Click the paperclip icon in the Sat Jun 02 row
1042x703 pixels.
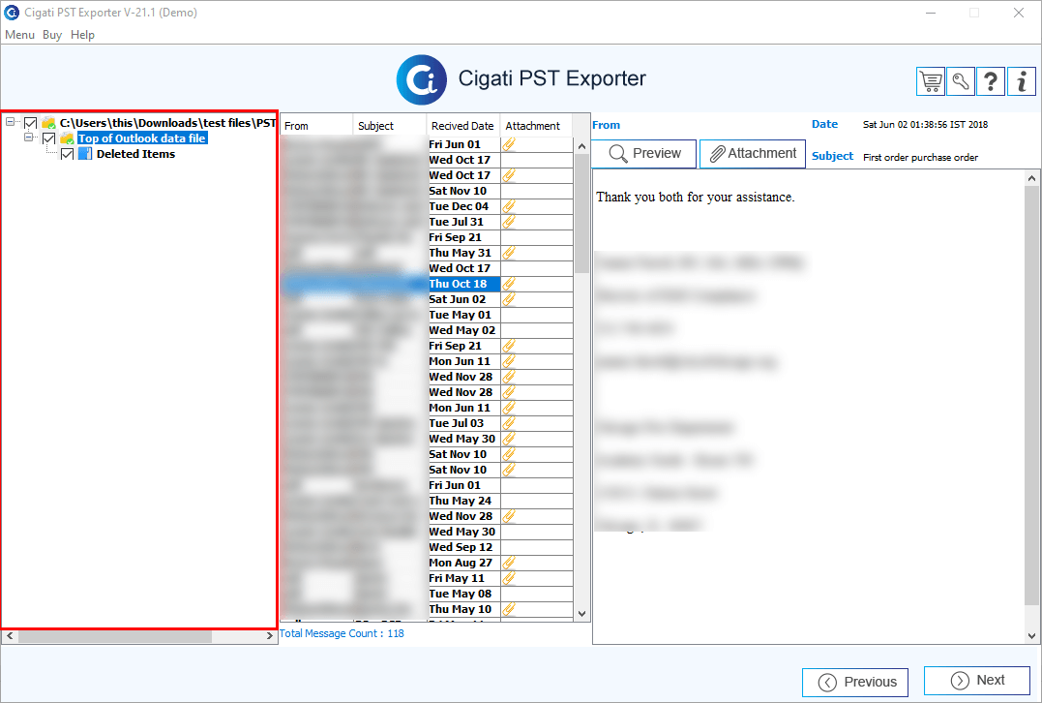509,299
